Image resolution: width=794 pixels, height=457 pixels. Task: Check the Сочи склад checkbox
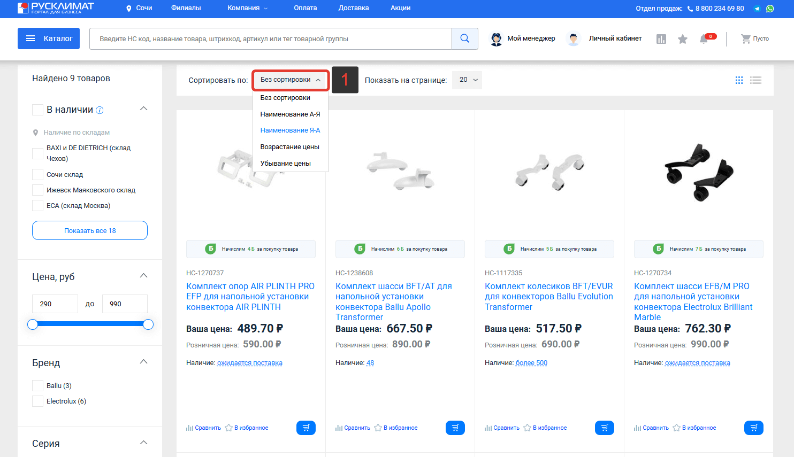click(x=37, y=174)
